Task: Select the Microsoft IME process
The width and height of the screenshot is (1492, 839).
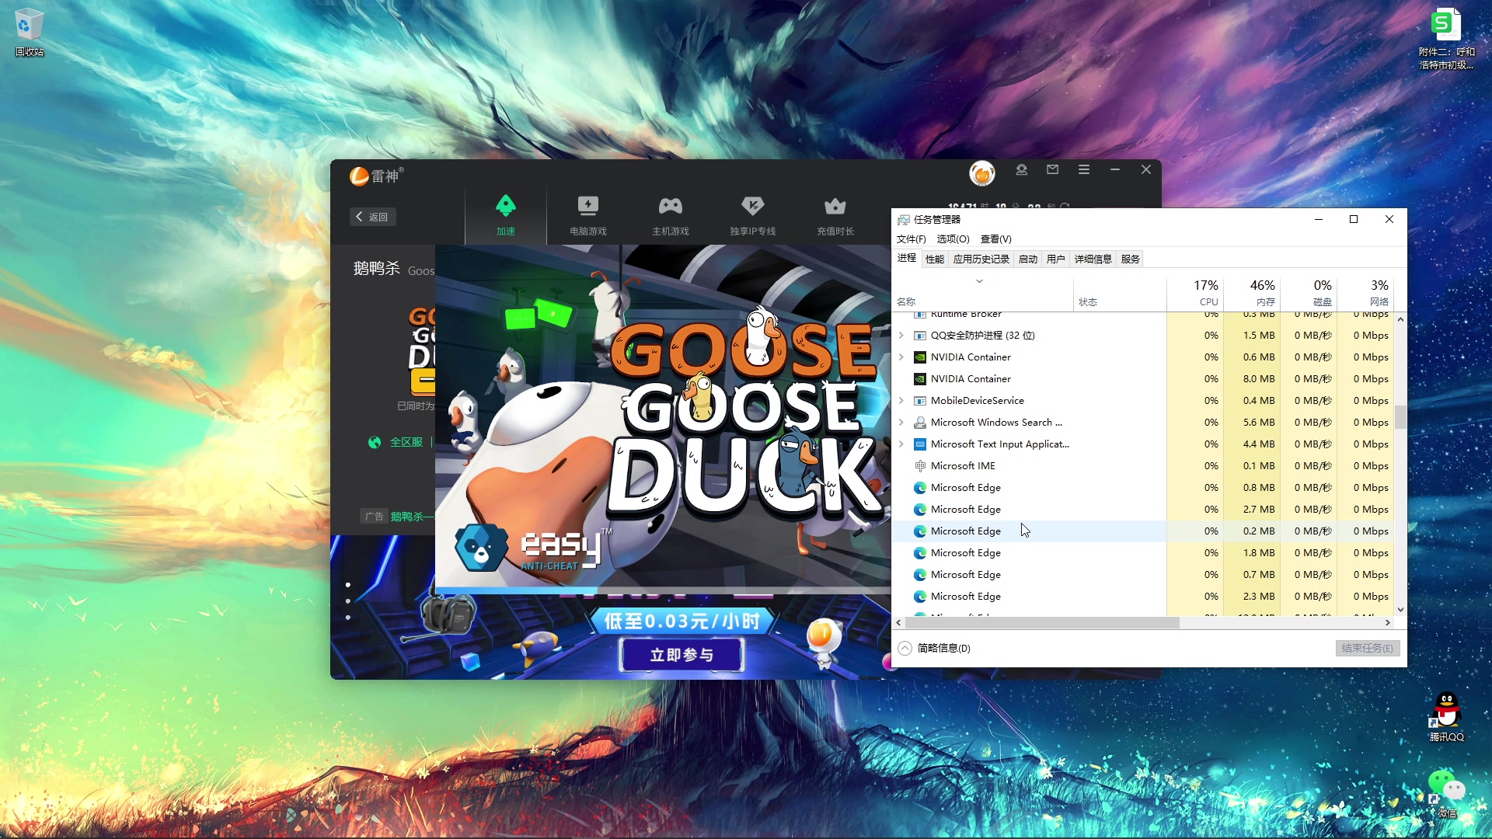Action: [x=1143, y=466]
